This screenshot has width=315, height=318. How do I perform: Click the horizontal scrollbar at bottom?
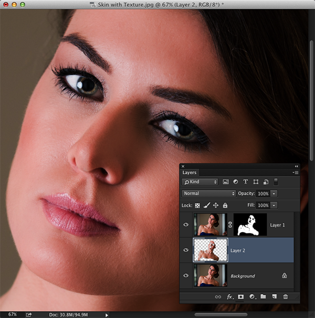pos(220,315)
